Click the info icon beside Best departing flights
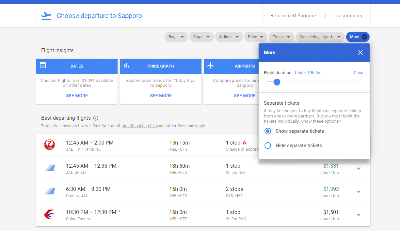Viewport: 400px width, 231px height. (x=96, y=118)
